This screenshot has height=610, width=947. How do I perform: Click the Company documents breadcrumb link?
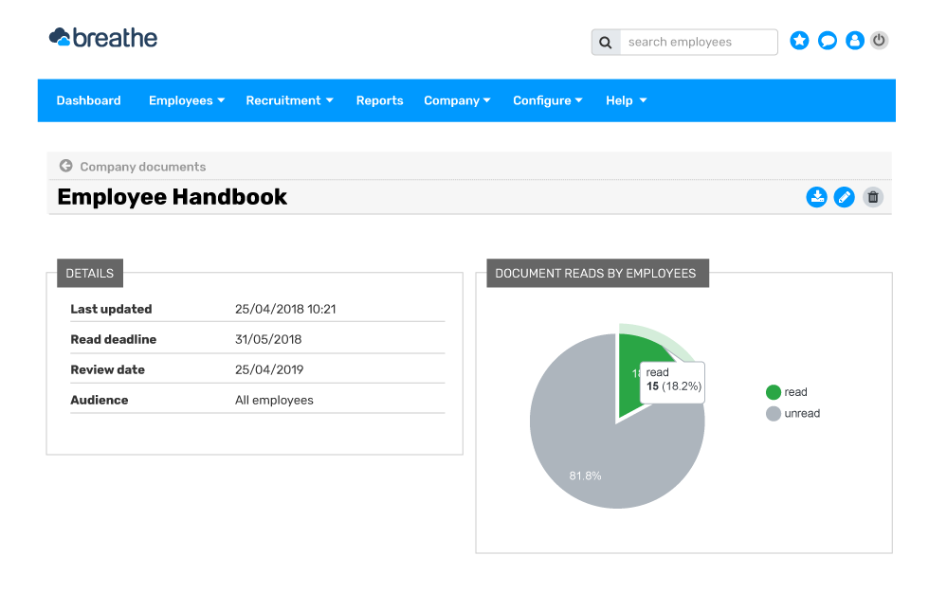(142, 167)
